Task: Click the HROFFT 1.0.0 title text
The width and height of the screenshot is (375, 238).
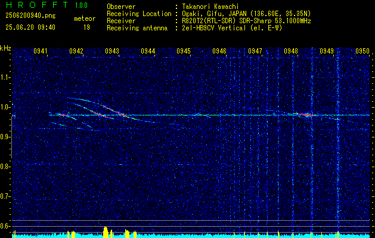Action: tap(47, 5)
